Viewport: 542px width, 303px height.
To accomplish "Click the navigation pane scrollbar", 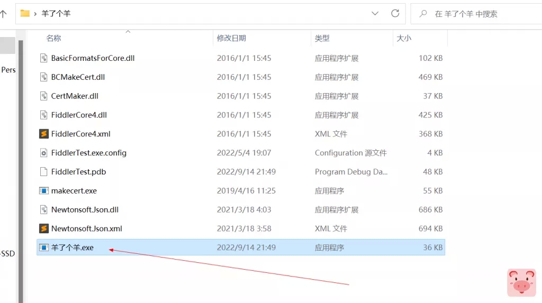I will click(x=21, y=171).
